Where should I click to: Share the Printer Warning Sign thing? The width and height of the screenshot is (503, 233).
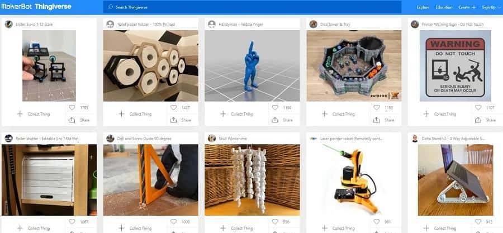pos(485,120)
